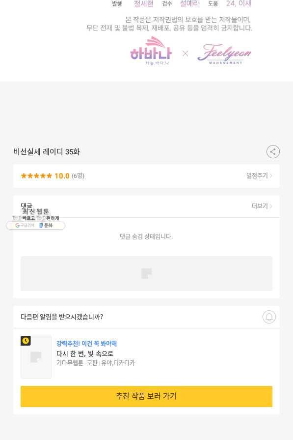Open 별점주기 rating chevron
This screenshot has height=440, width=293.
point(259,176)
